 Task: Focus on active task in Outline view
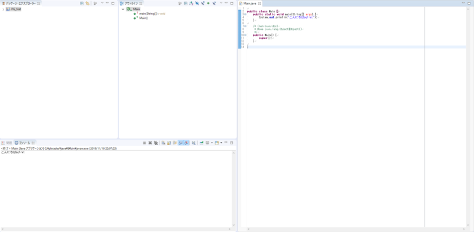pyautogui.click(x=180, y=4)
